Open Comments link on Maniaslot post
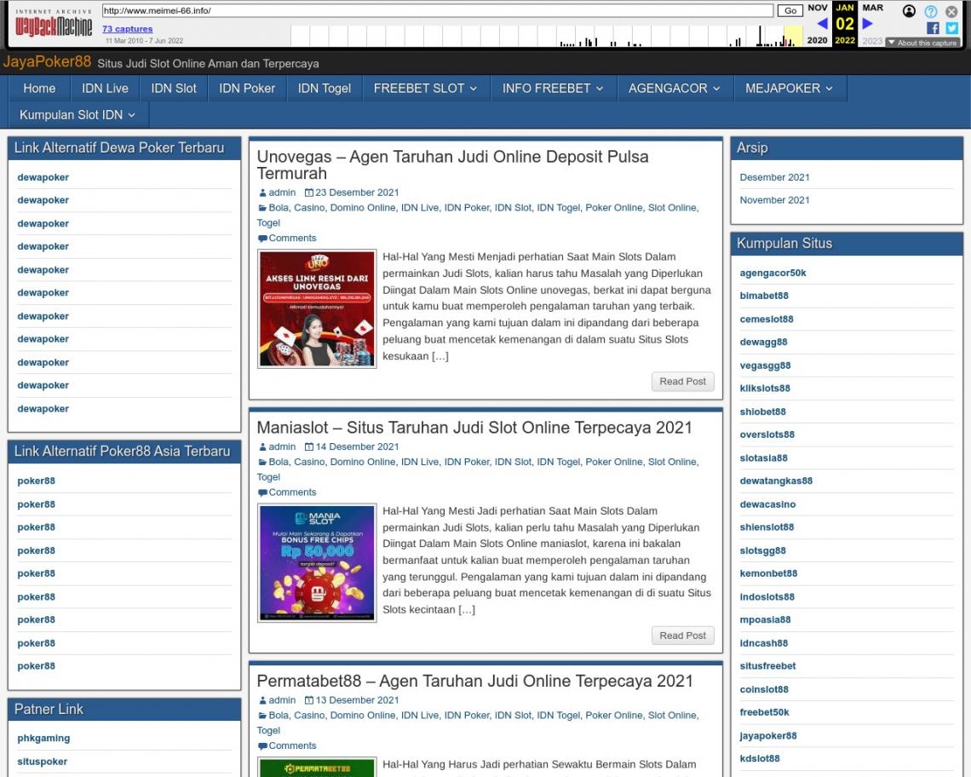 pyautogui.click(x=292, y=492)
